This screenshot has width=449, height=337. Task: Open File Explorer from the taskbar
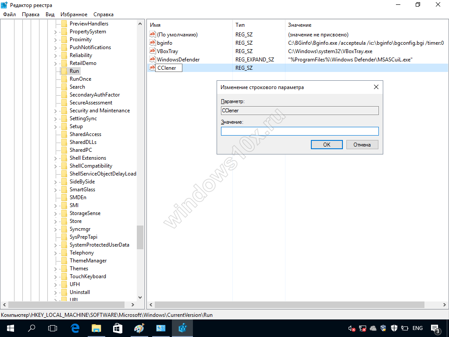tap(96, 328)
